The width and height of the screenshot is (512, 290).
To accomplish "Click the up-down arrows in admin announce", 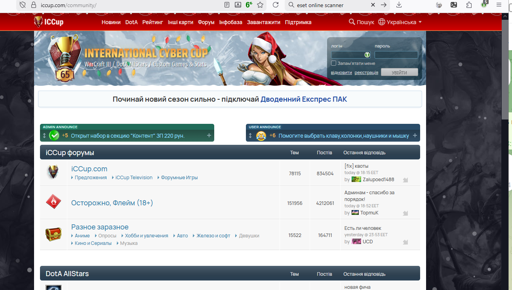I will click(44, 136).
